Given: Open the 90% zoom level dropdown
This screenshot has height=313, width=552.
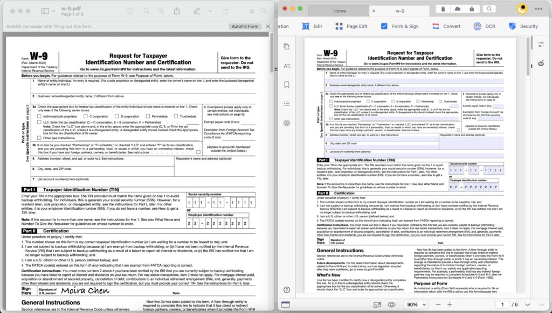Looking at the screenshot, I should click(x=416, y=304).
